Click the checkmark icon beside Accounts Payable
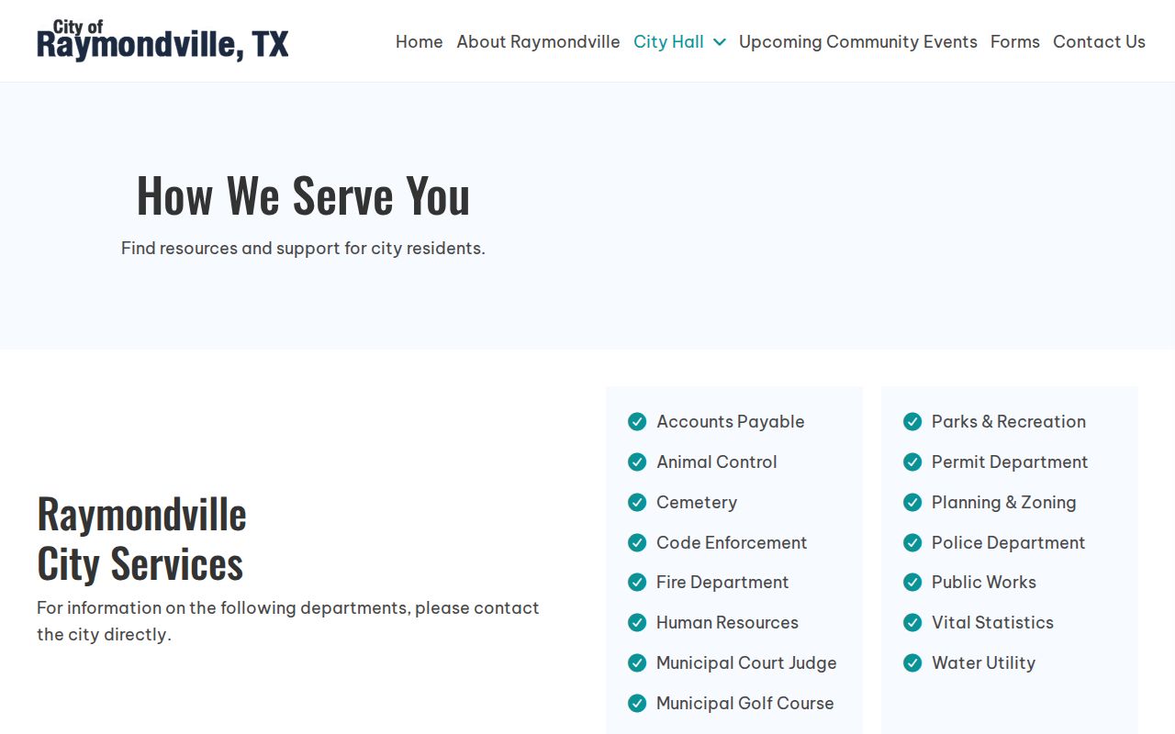The image size is (1175, 734). pyautogui.click(x=637, y=421)
